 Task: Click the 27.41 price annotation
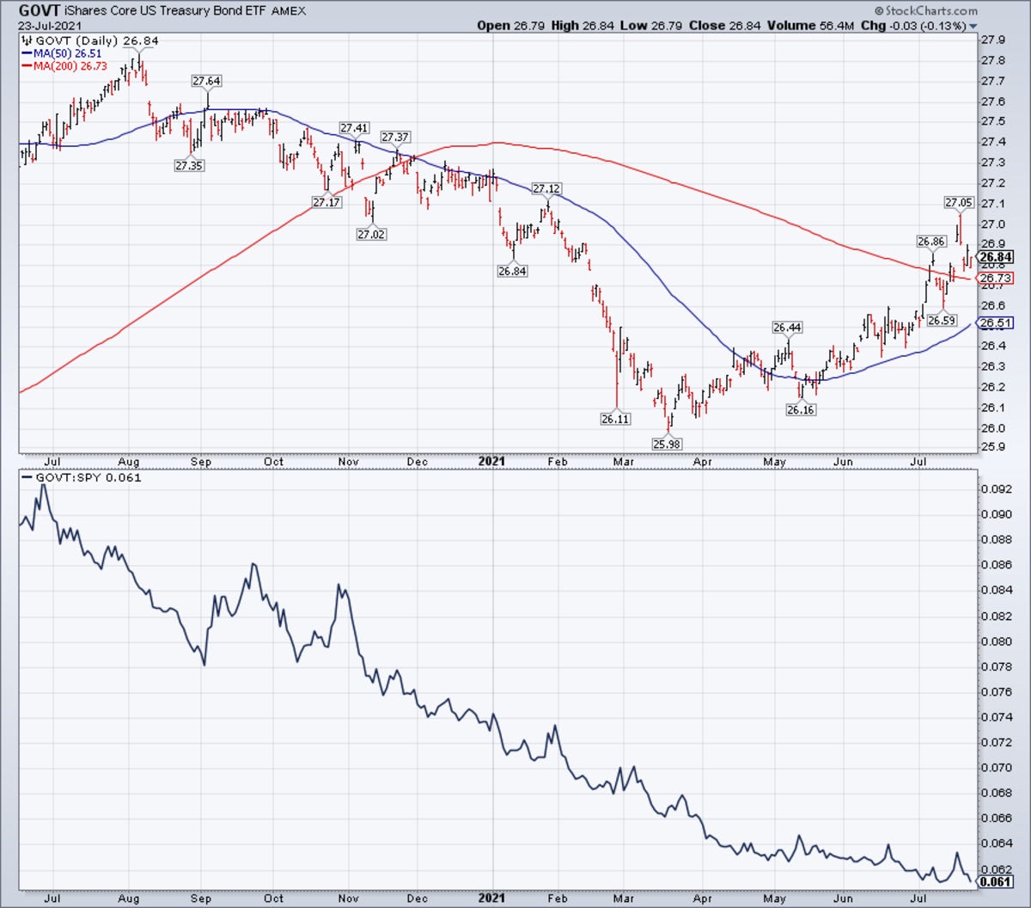coord(354,128)
